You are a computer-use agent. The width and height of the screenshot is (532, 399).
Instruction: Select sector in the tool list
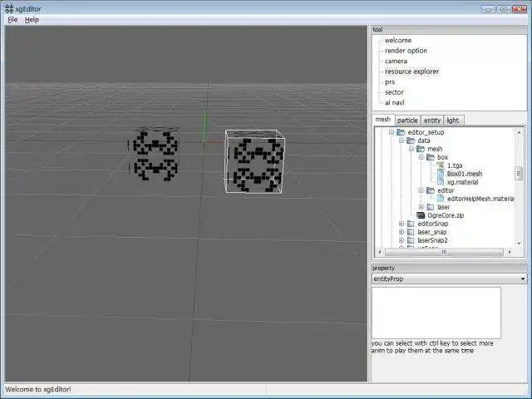coord(394,92)
